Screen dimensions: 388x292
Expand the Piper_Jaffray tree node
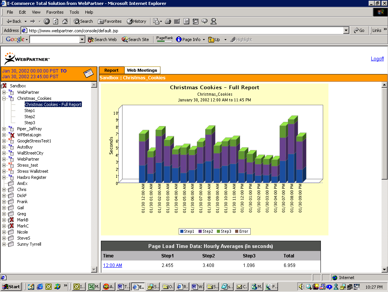pyautogui.click(x=4, y=129)
